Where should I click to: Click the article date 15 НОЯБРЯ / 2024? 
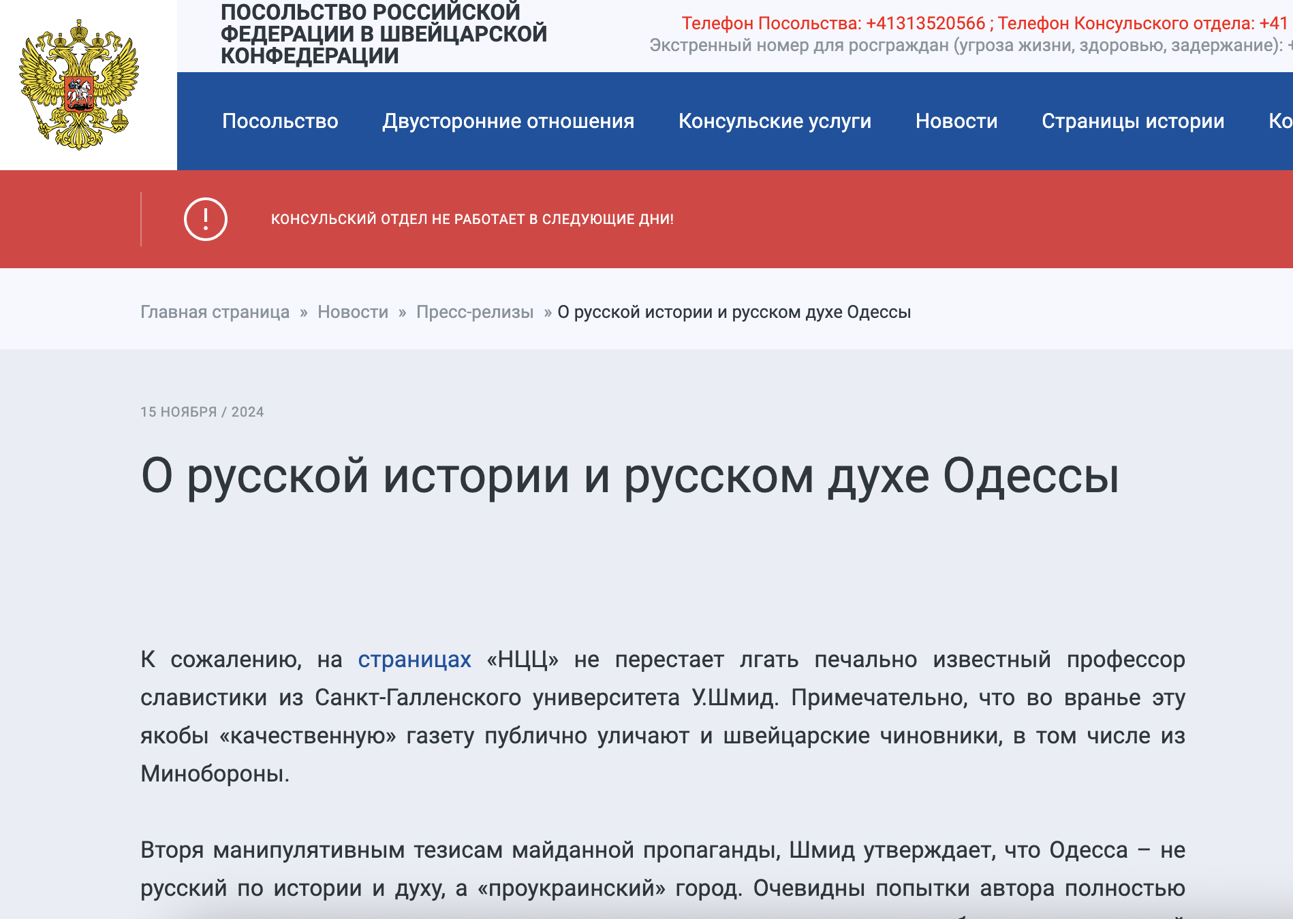tap(202, 412)
